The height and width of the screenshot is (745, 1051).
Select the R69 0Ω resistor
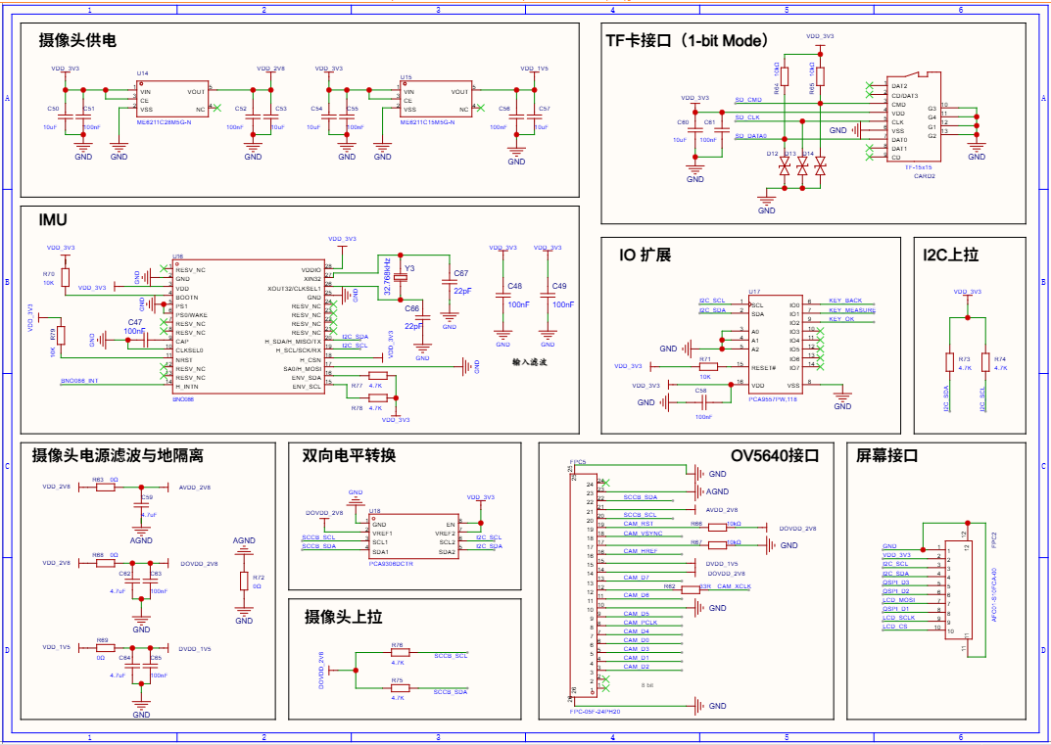pyautogui.click(x=106, y=647)
